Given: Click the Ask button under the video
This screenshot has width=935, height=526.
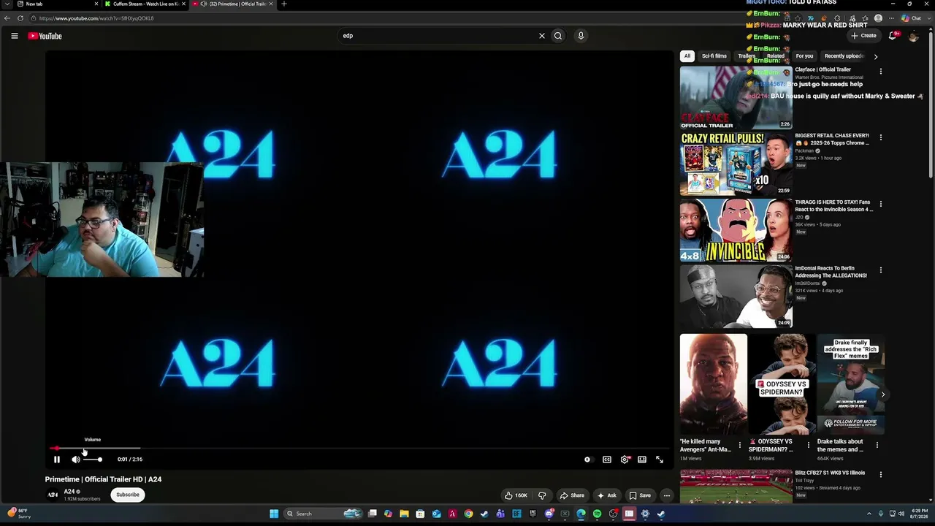Looking at the screenshot, I should point(607,495).
